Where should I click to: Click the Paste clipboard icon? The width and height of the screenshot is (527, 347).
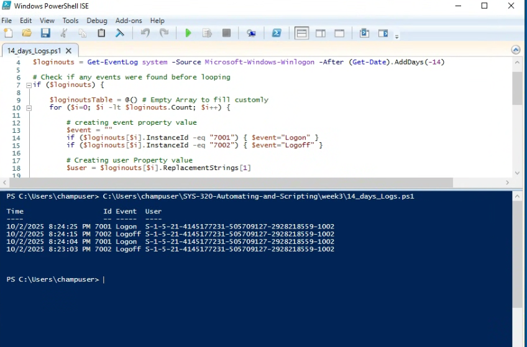101,33
